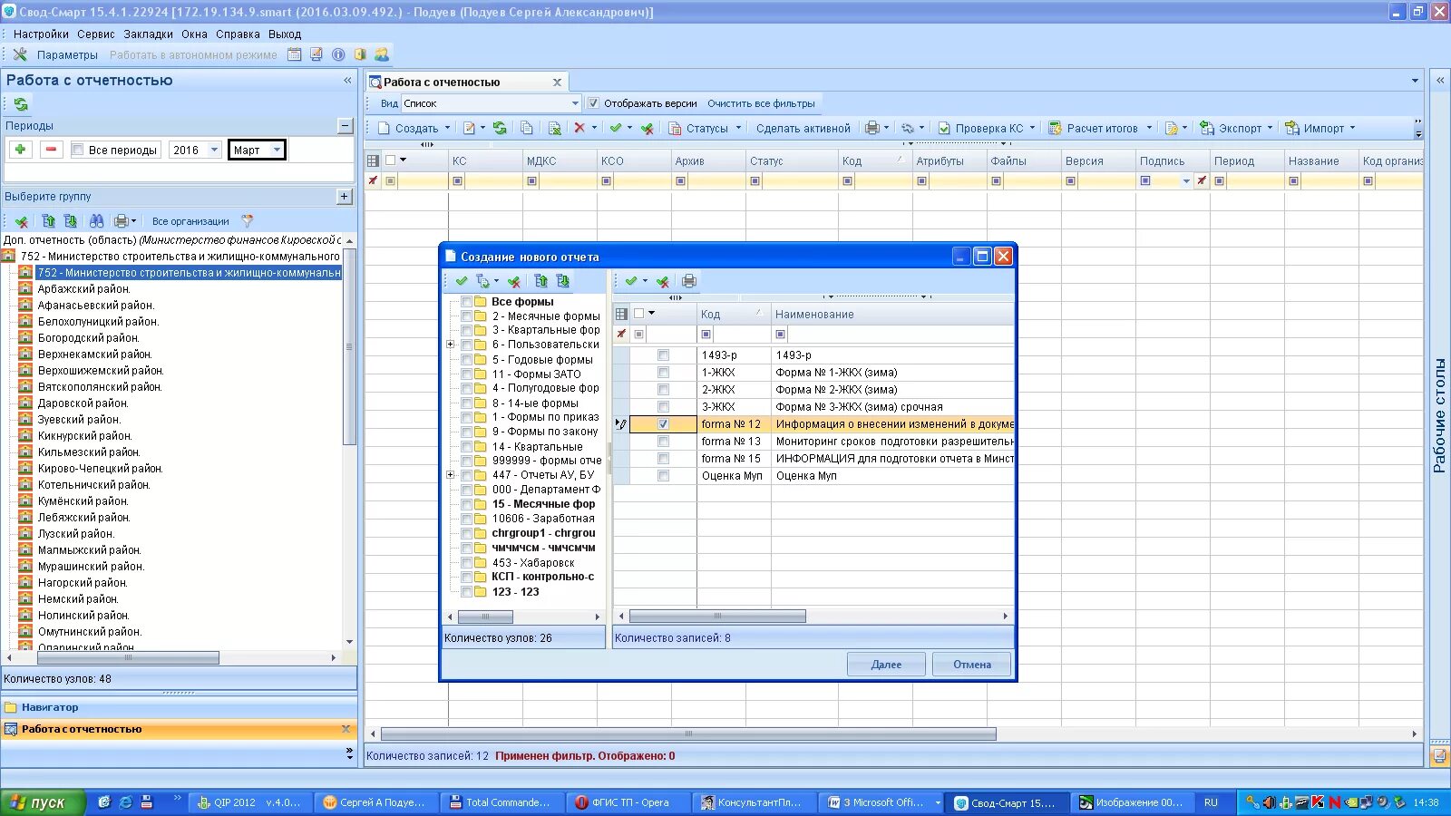
Task: Check 2 - Месячные формы tree checkbox
Action: [466, 316]
